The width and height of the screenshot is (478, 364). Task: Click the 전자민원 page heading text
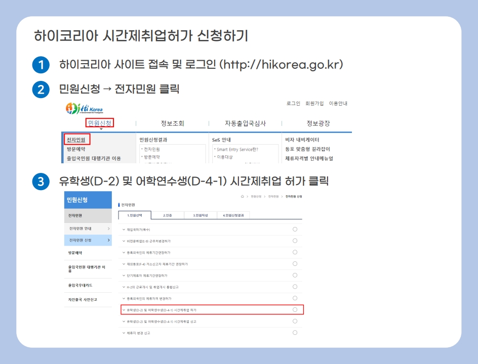(x=128, y=205)
